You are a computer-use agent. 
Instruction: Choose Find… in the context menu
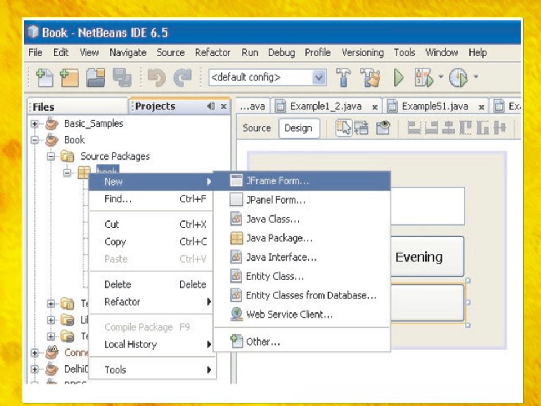coord(151,199)
